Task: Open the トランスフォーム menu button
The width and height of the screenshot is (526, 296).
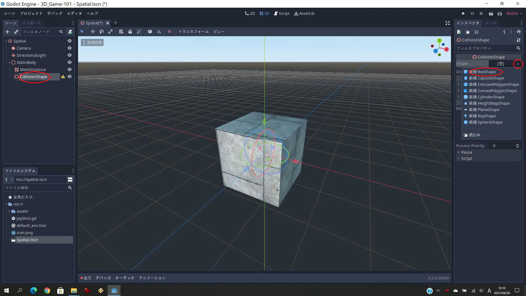Action: point(194,32)
